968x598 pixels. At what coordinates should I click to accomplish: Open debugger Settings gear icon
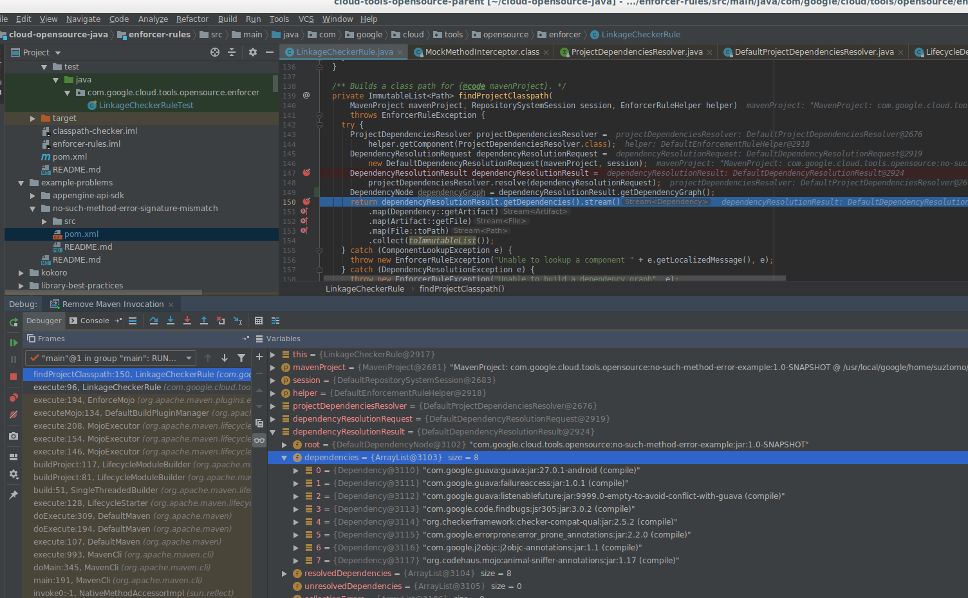(14, 475)
